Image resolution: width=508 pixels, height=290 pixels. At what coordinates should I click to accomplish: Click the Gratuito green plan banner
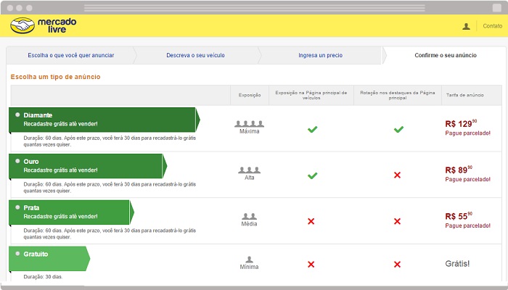point(49,258)
